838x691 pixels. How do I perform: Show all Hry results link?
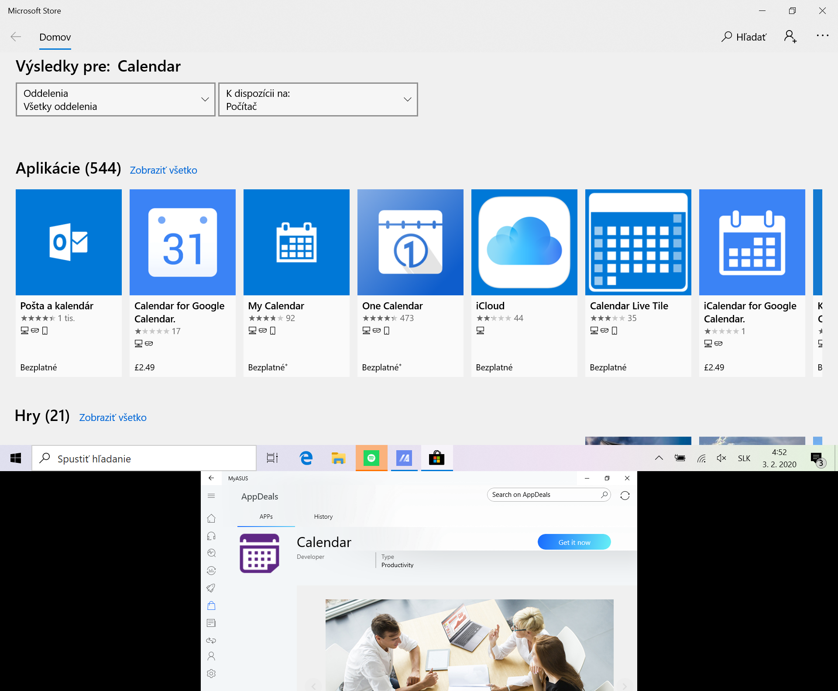(113, 417)
